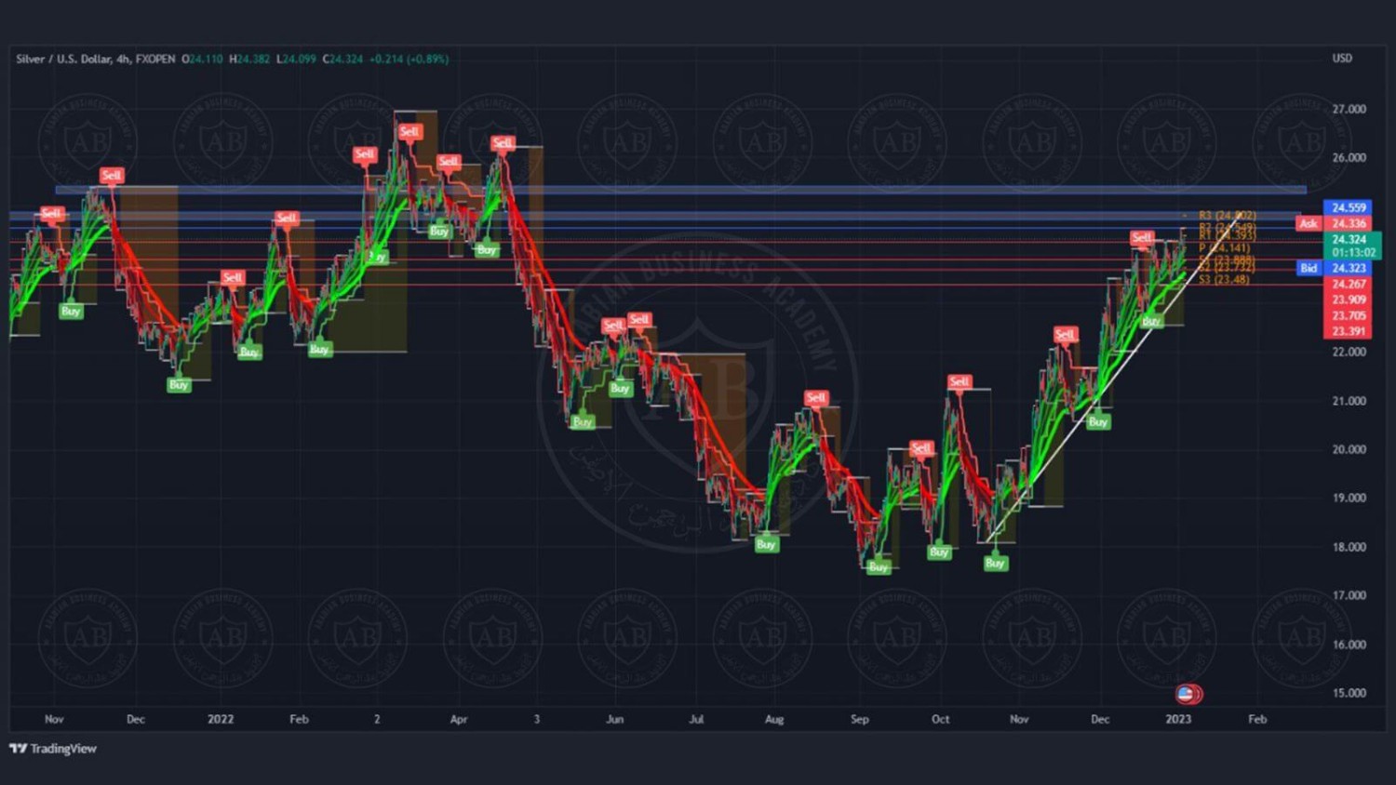Click the Aug label on time axis
Screen dimensions: 1396x785
tap(774, 719)
